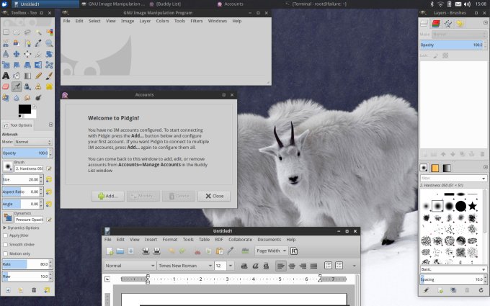
Task: Open Times New Roman font dropdown
Action: coord(185,266)
